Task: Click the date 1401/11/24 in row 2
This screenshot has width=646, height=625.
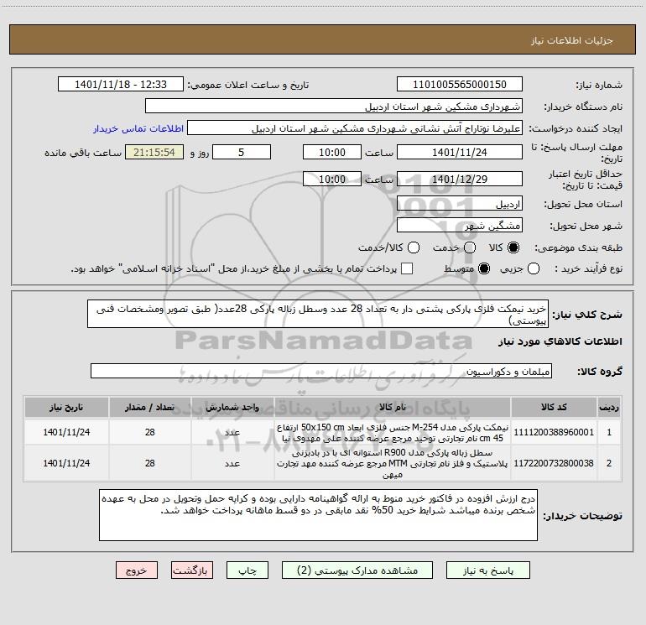Action: [x=66, y=463]
